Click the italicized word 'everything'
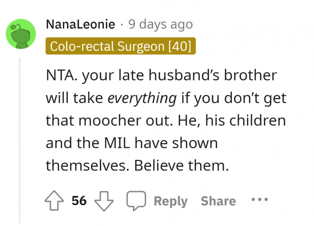Screen dimensions: 314x226 (x=142, y=98)
